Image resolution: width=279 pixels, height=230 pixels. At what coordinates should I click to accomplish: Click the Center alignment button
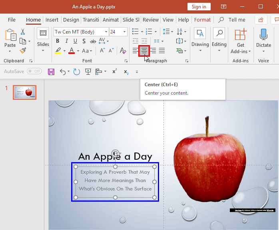(144, 51)
